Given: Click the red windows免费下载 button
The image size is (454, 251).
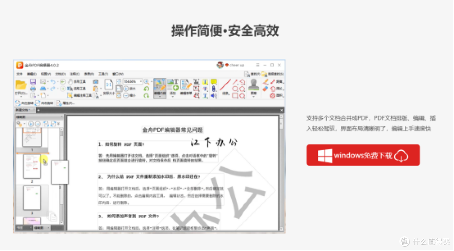Looking at the screenshot, I should (363, 155).
